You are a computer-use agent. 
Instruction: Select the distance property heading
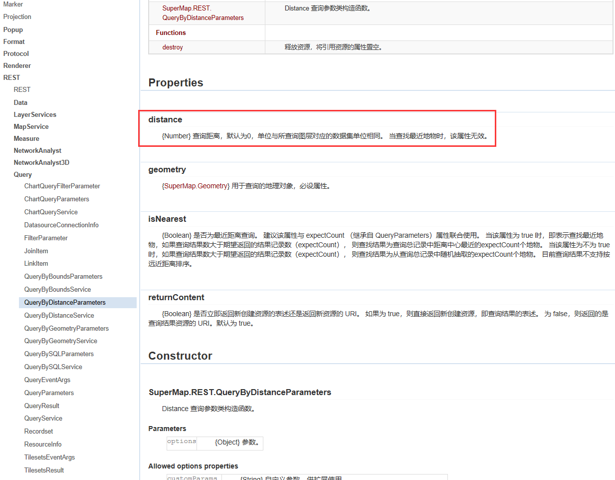(x=165, y=119)
